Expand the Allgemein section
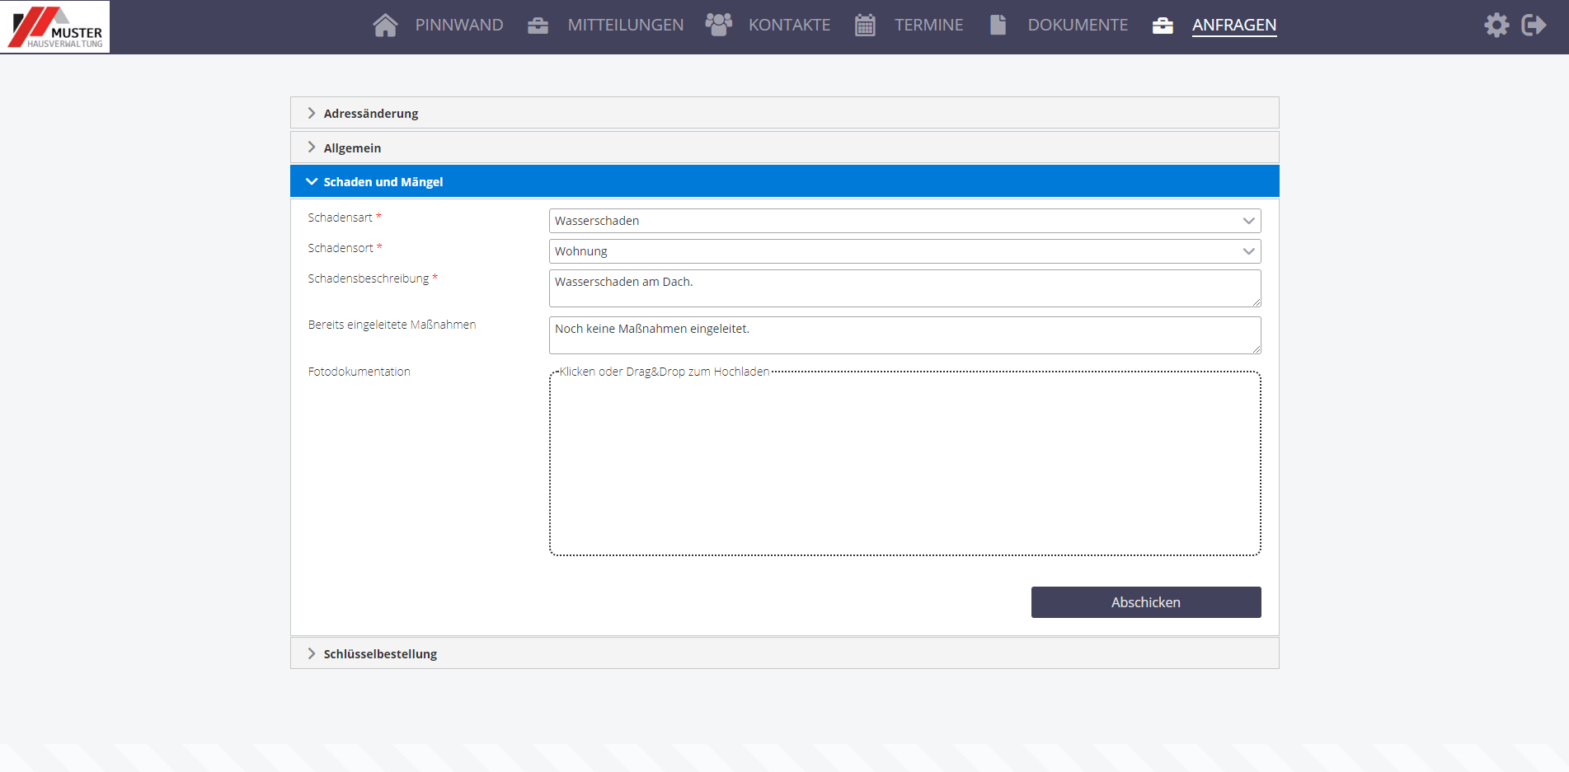Image resolution: width=1569 pixels, height=772 pixels. point(352,148)
